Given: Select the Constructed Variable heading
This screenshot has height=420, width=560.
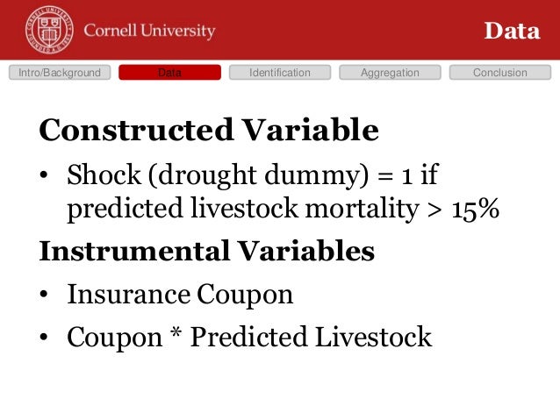Looking at the screenshot, I should tap(209, 130).
